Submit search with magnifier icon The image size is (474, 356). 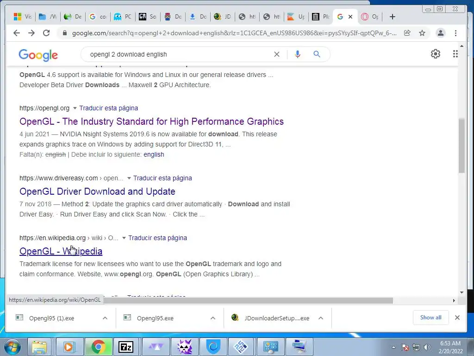(317, 54)
